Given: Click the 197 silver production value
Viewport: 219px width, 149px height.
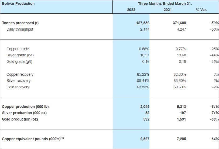Looking at the screenshot, I should tap(183, 113).
